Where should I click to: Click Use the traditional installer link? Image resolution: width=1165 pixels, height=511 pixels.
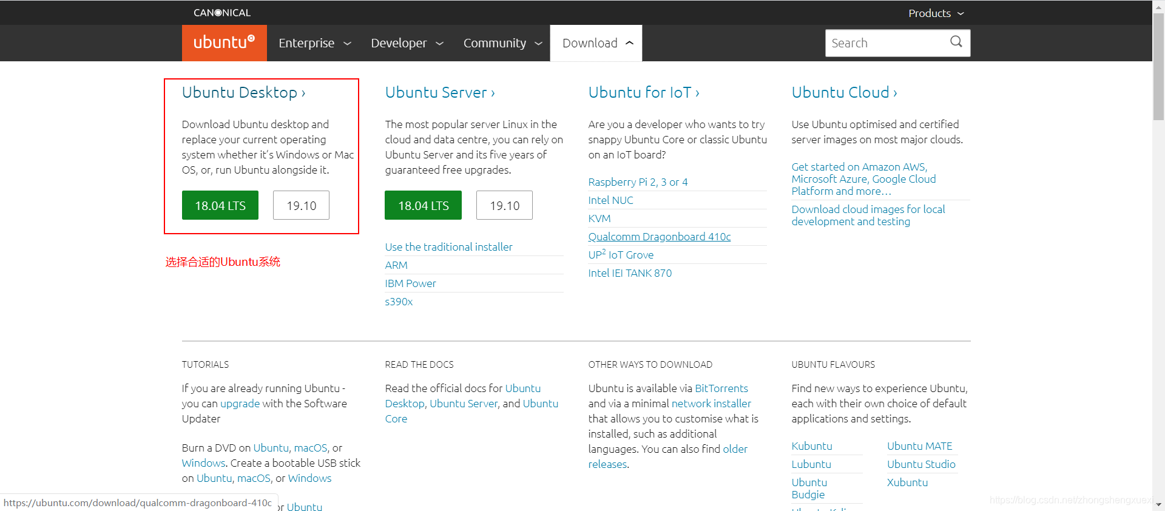pyautogui.click(x=448, y=247)
